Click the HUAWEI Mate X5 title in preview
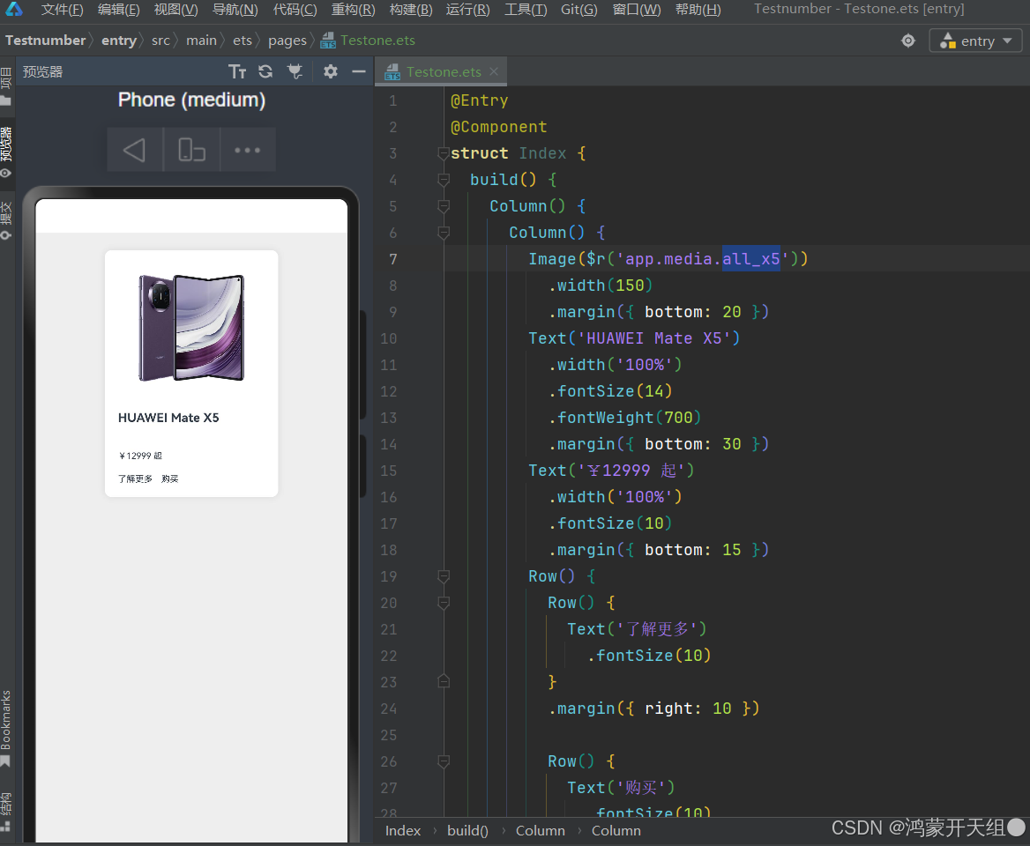Screen dimensions: 1030x846 tap(168, 418)
